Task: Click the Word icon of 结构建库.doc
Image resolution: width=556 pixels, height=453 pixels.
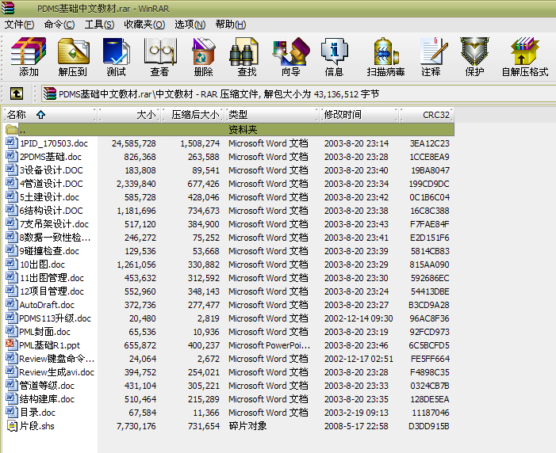Action: pos(11,398)
